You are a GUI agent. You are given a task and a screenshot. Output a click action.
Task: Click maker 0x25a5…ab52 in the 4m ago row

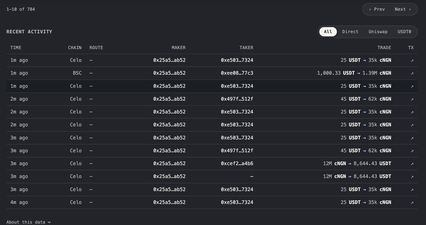[x=169, y=202]
